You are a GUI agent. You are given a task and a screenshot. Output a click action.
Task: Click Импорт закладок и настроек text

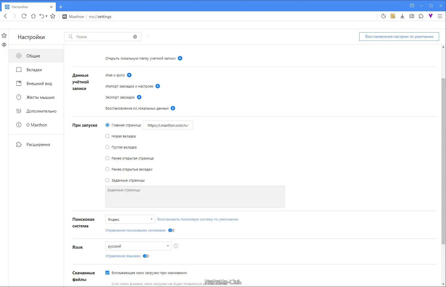[129, 86]
